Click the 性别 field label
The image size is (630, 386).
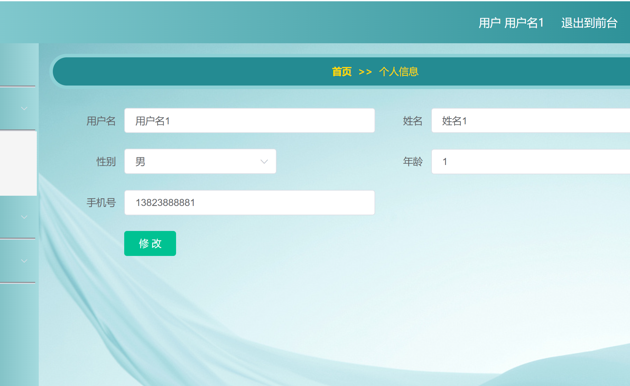106,162
